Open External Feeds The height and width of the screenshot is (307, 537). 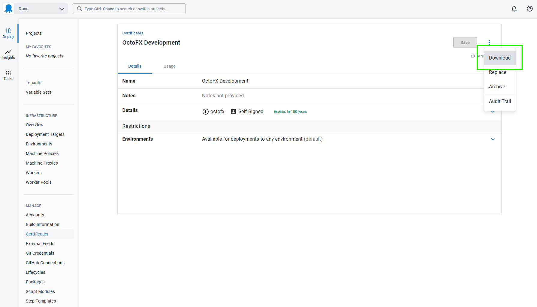click(40, 244)
